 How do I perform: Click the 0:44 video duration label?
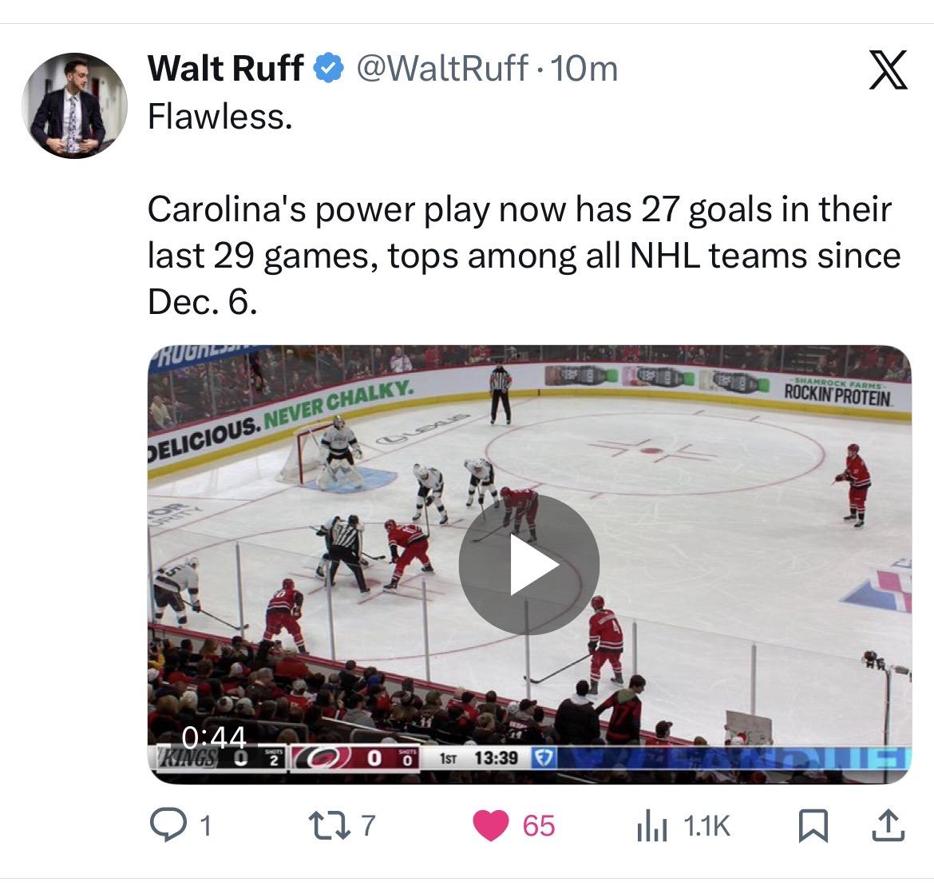click(x=213, y=737)
